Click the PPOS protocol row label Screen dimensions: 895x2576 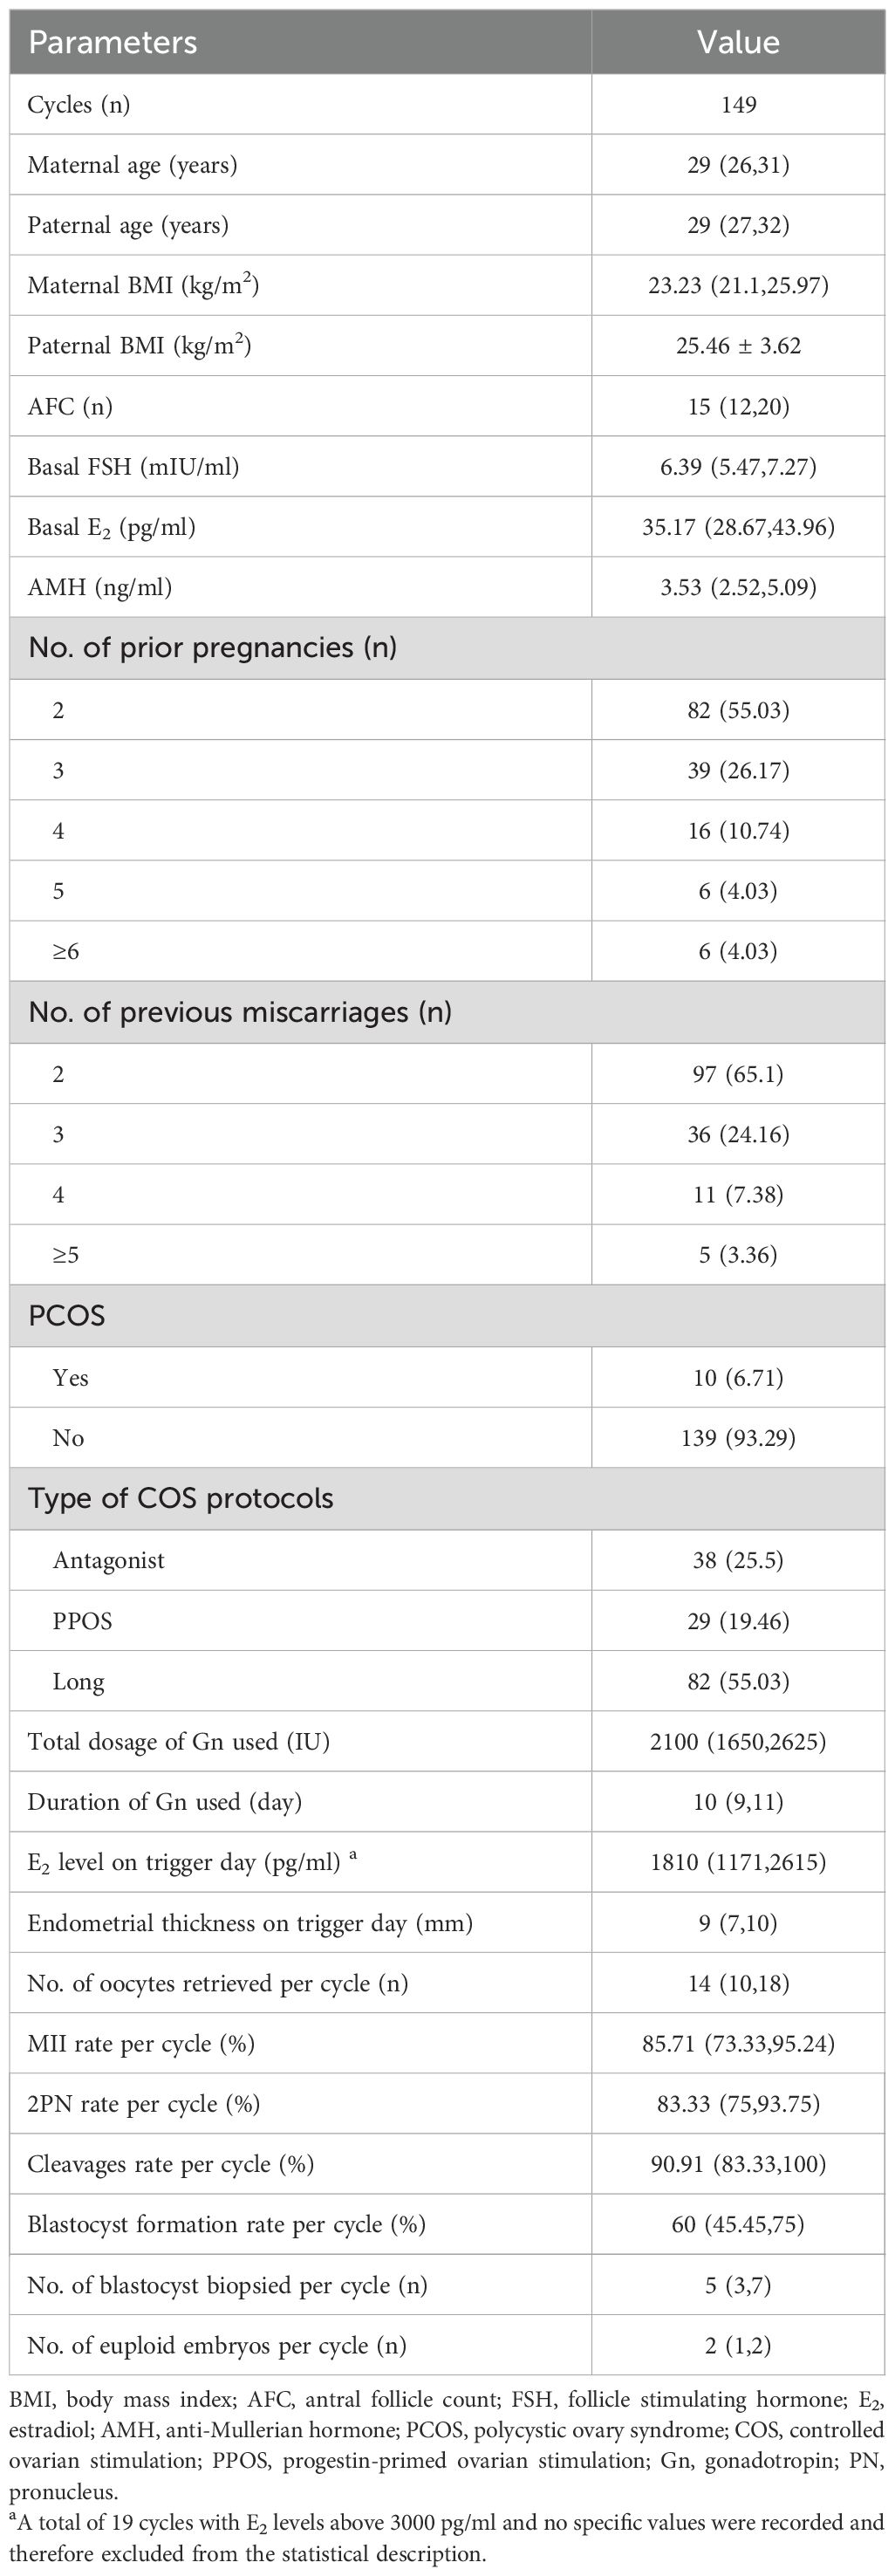[83, 1621]
